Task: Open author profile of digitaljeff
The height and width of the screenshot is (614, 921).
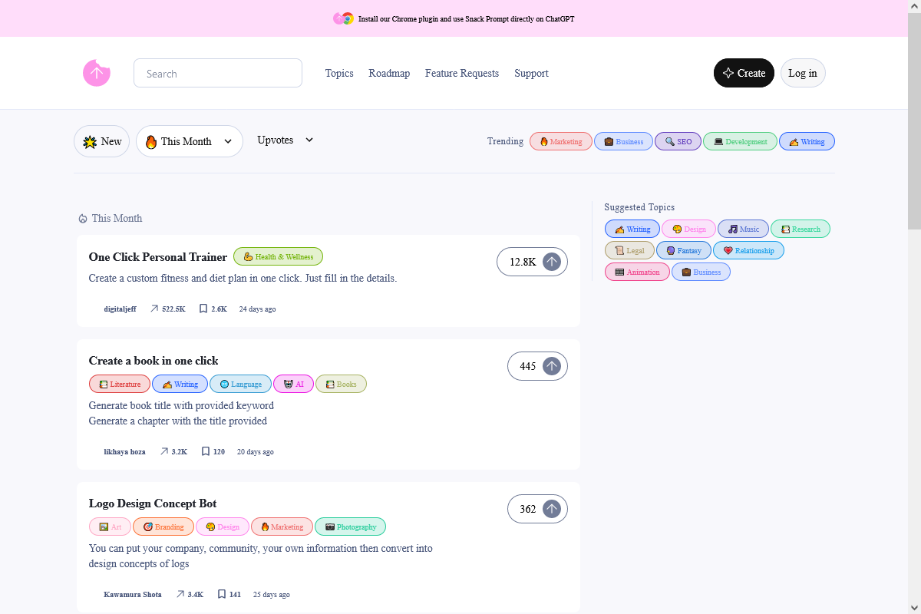Action: pos(120,309)
